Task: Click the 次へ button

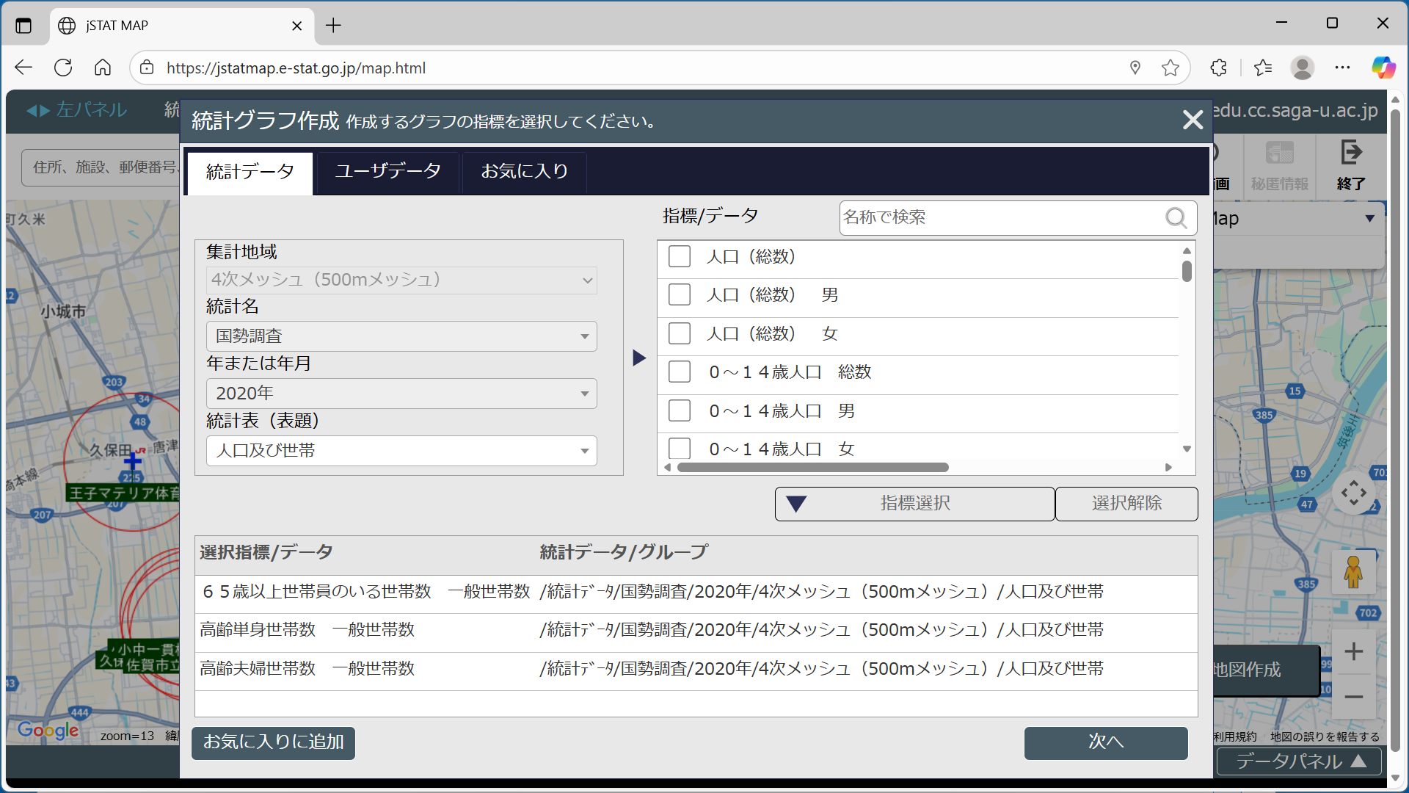Action: tap(1105, 742)
